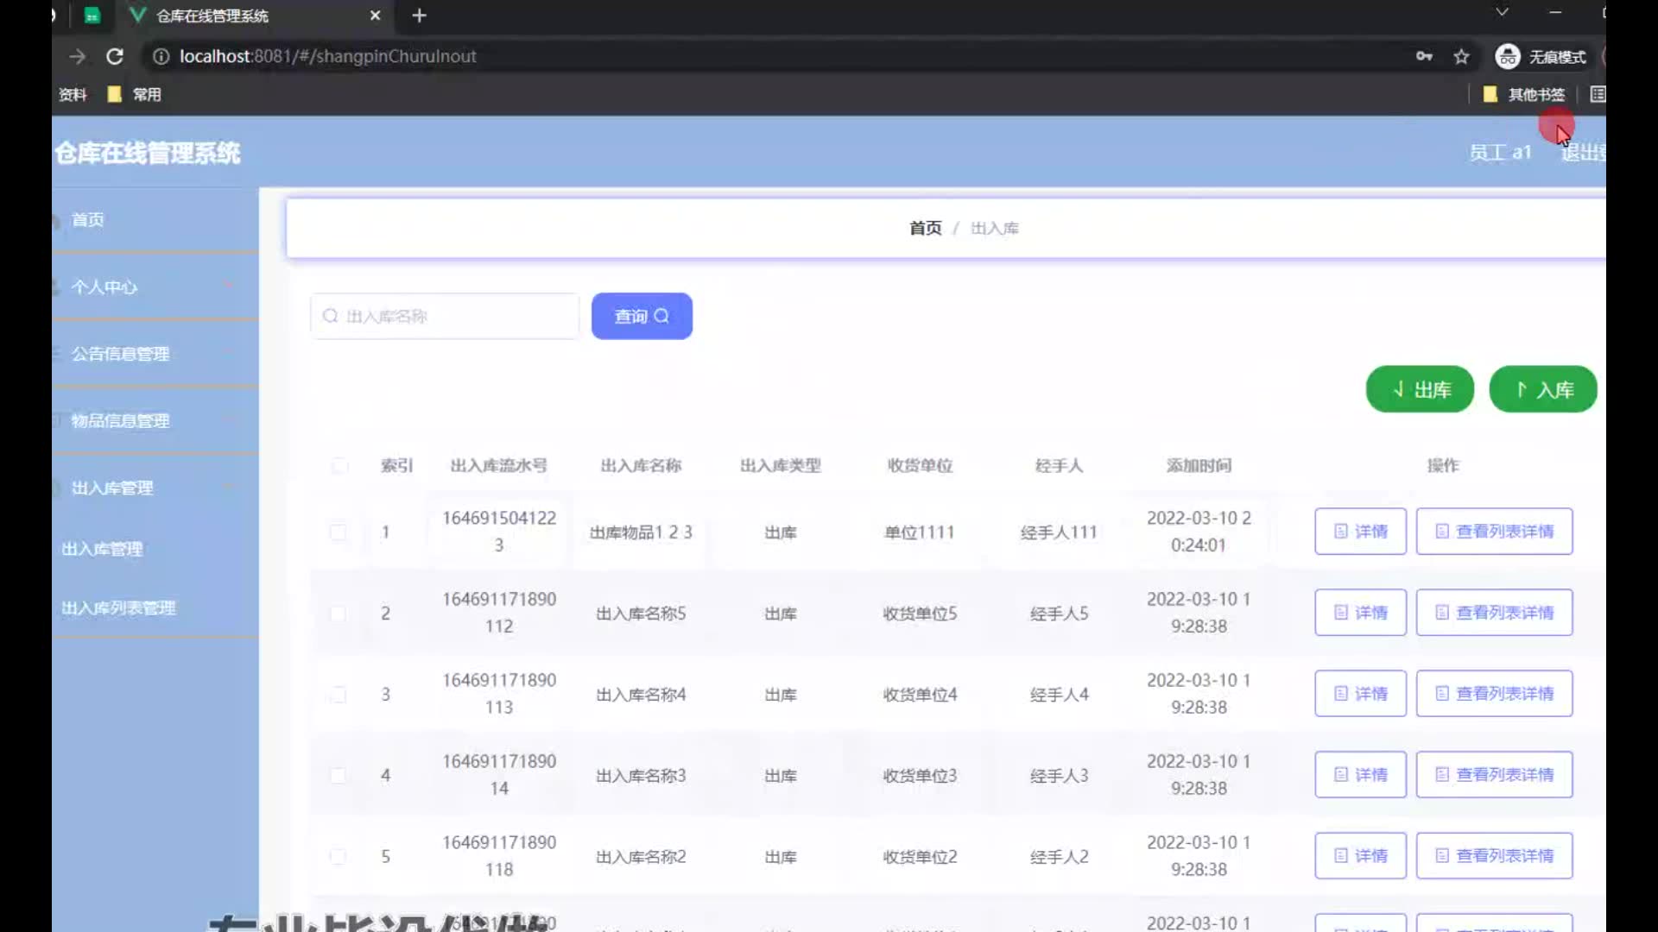Click 首页 breadcrumb link
Viewport: 1658px width, 932px height.
tap(925, 228)
